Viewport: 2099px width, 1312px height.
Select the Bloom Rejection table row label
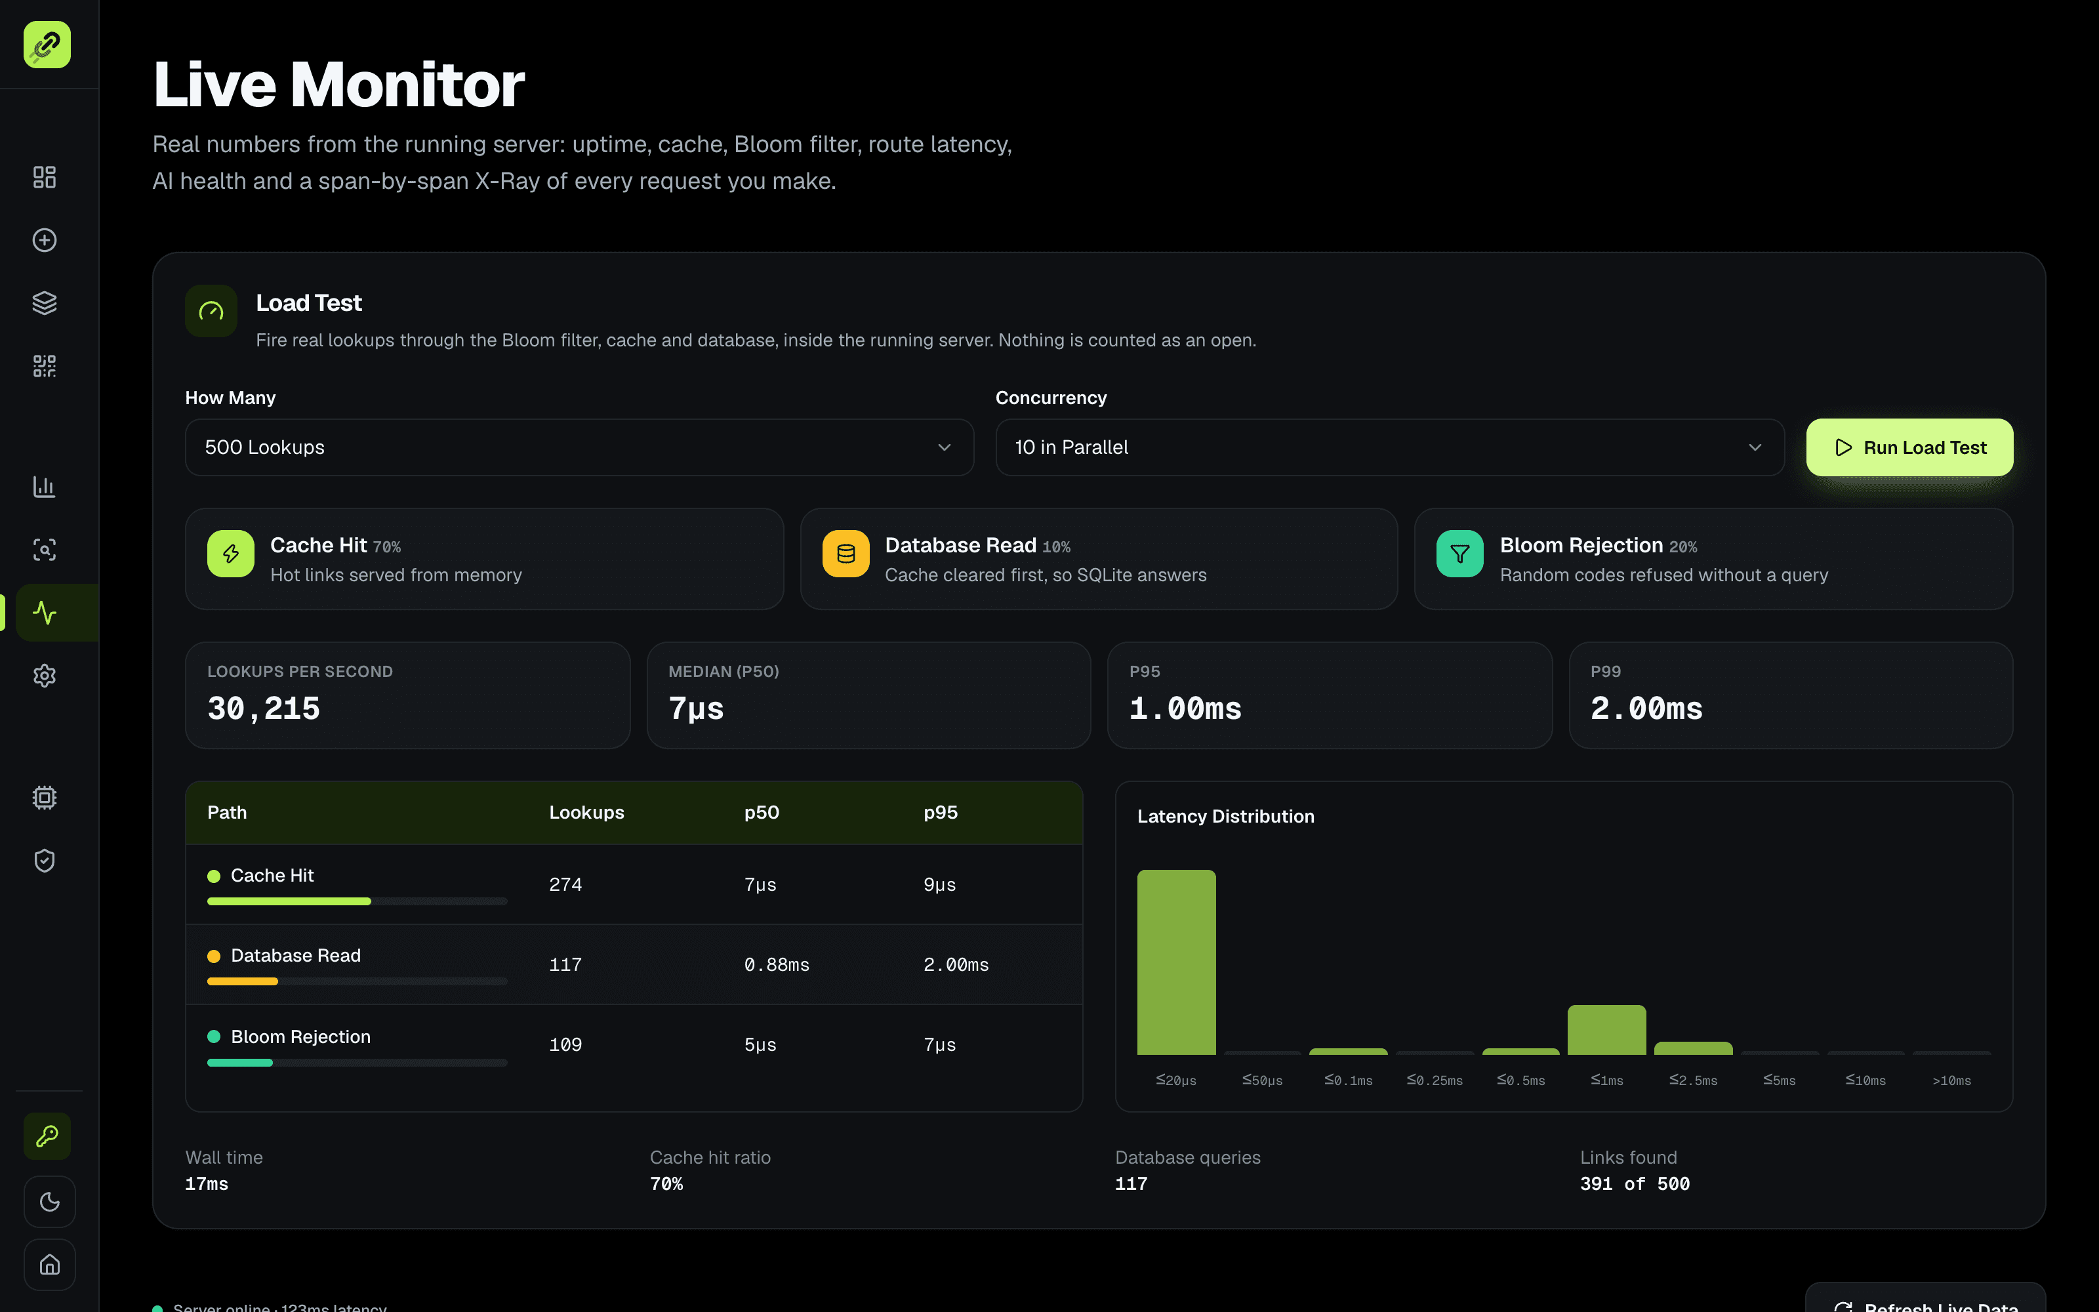click(300, 1037)
